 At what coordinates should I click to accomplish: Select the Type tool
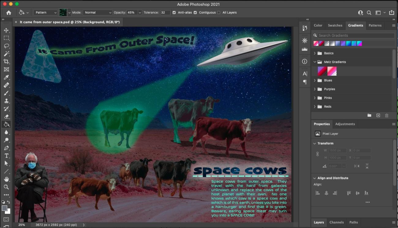coord(6,156)
